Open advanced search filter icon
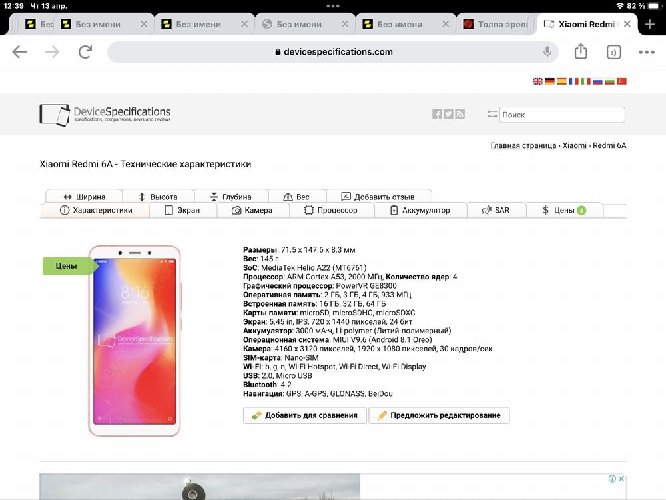The height and width of the screenshot is (500, 666). point(492,114)
